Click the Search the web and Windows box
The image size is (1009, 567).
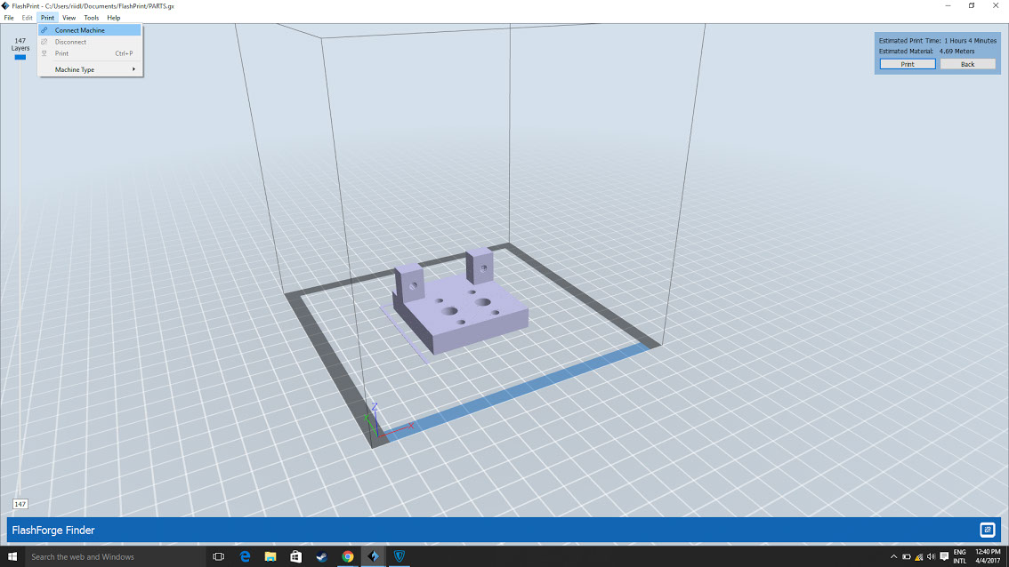(x=115, y=556)
